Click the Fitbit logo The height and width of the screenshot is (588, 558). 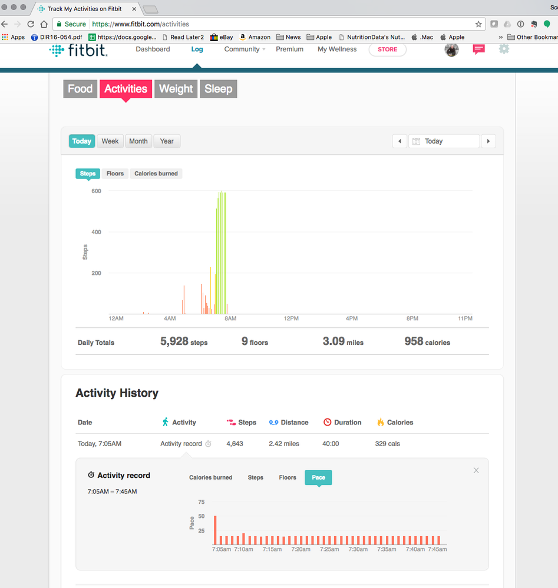coord(78,51)
